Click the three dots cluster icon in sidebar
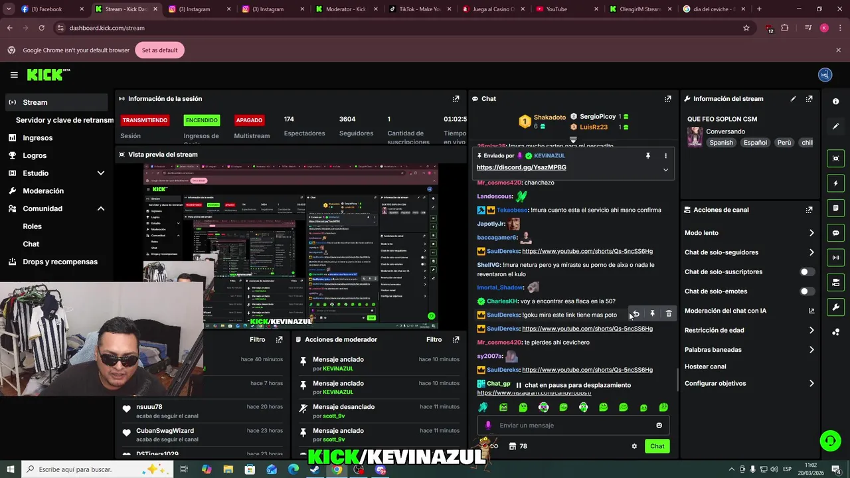The width and height of the screenshot is (850, 478). [x=835, y=332]
